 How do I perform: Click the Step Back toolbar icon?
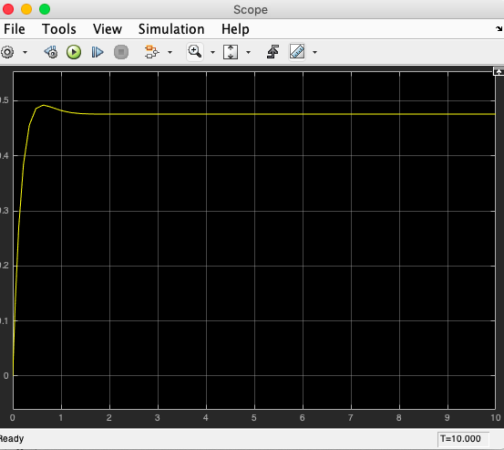(x=51, y=52)
